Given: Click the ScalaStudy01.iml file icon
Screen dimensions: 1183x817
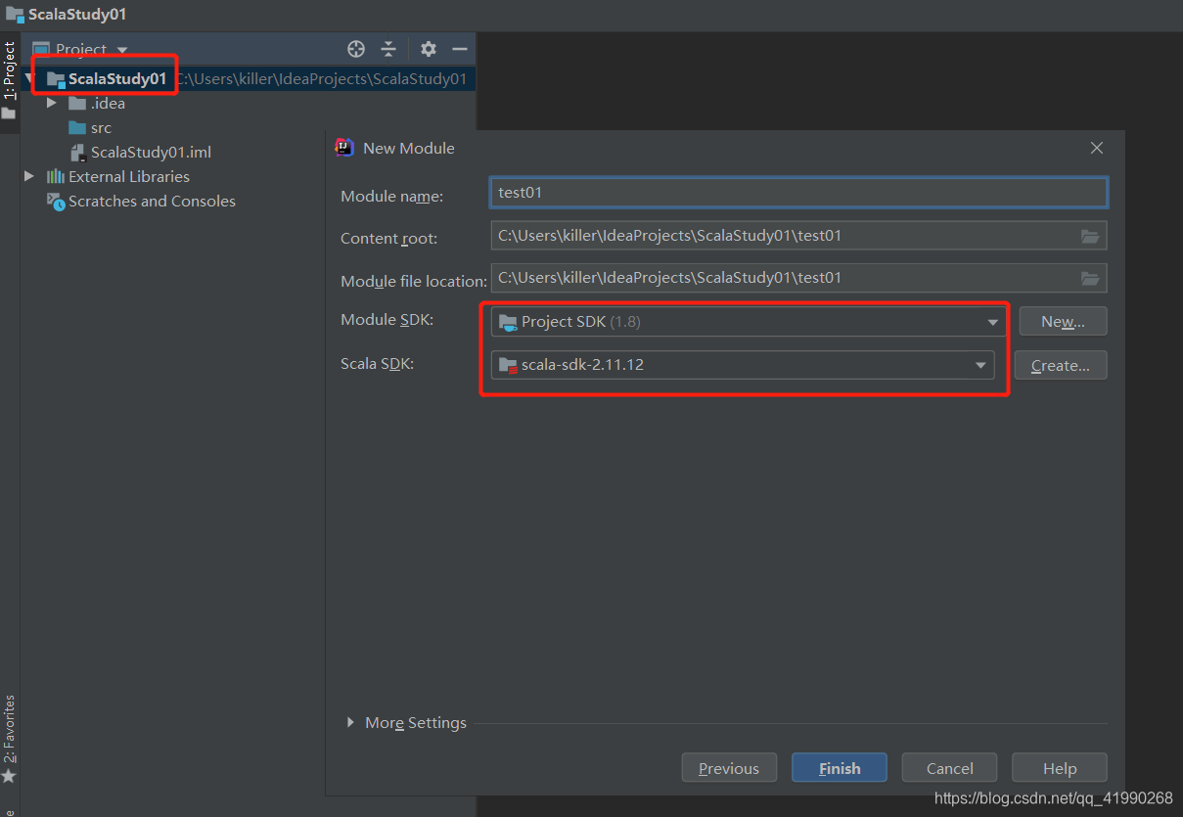Looking at the screenshot, I should tap(78, 153).
